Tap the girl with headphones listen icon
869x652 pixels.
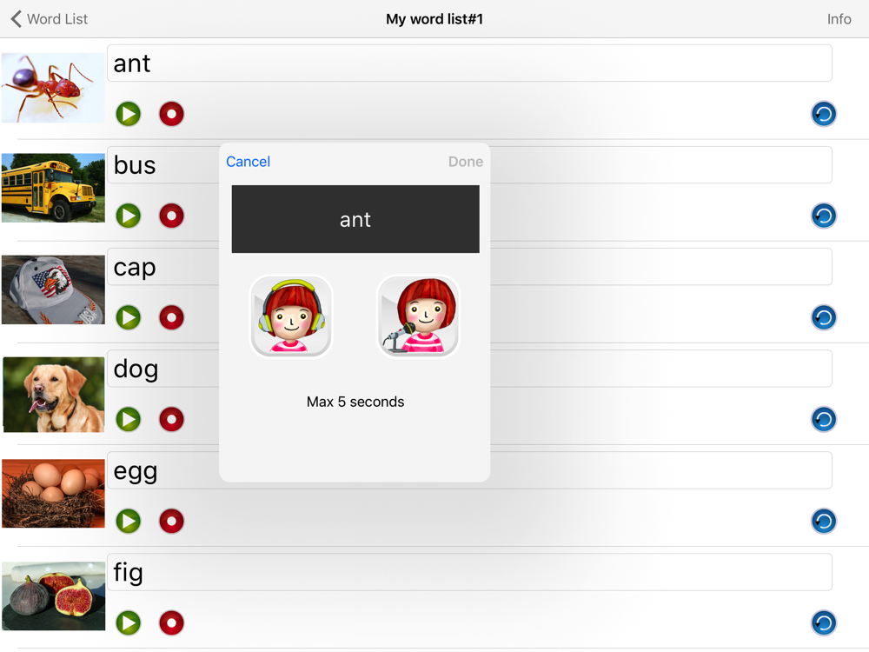291,316
